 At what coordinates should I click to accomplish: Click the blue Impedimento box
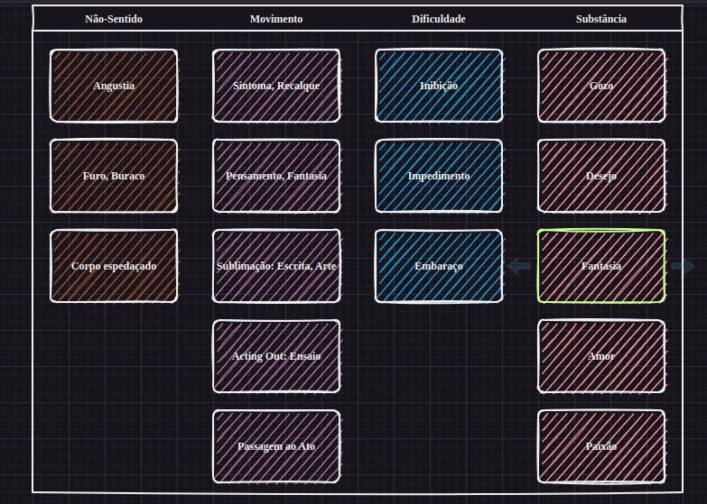point(439,176)
